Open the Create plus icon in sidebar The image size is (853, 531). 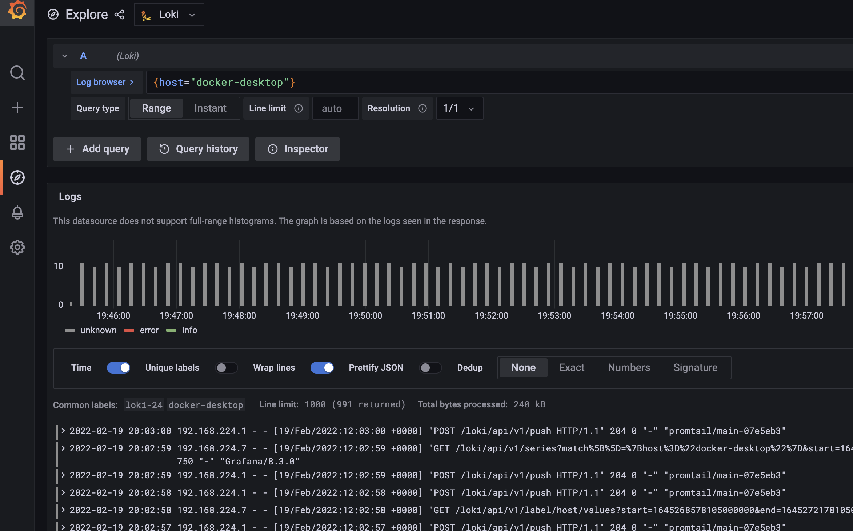tap(17, 108)
